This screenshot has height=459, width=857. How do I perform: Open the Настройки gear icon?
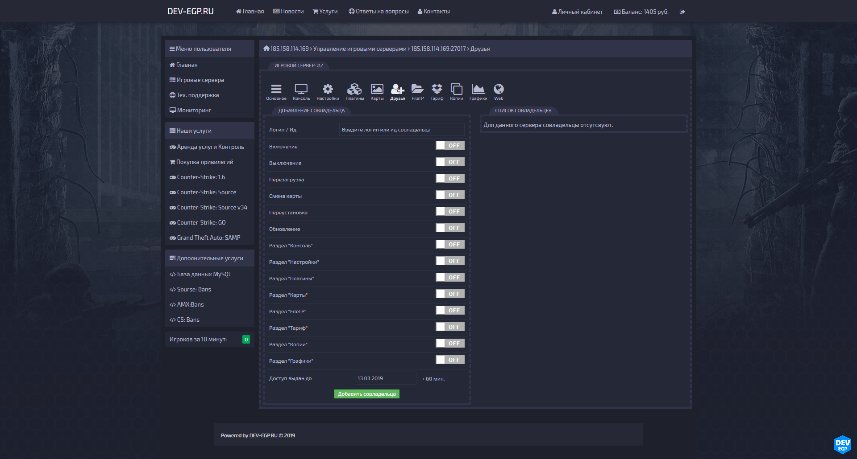328,91
